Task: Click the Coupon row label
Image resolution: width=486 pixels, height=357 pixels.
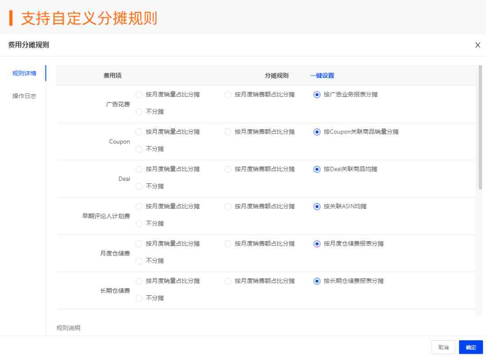Action: click(x=119, y=142)
